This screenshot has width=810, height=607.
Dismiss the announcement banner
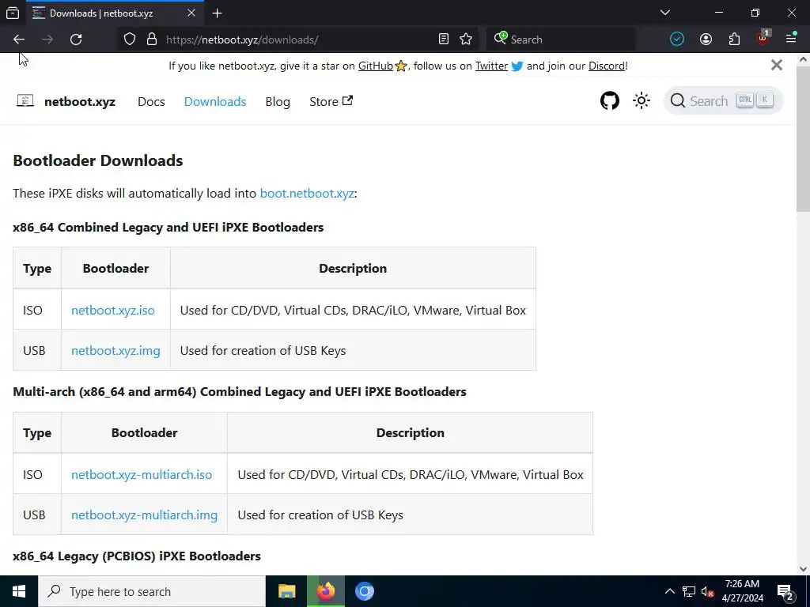click(777, 65)
